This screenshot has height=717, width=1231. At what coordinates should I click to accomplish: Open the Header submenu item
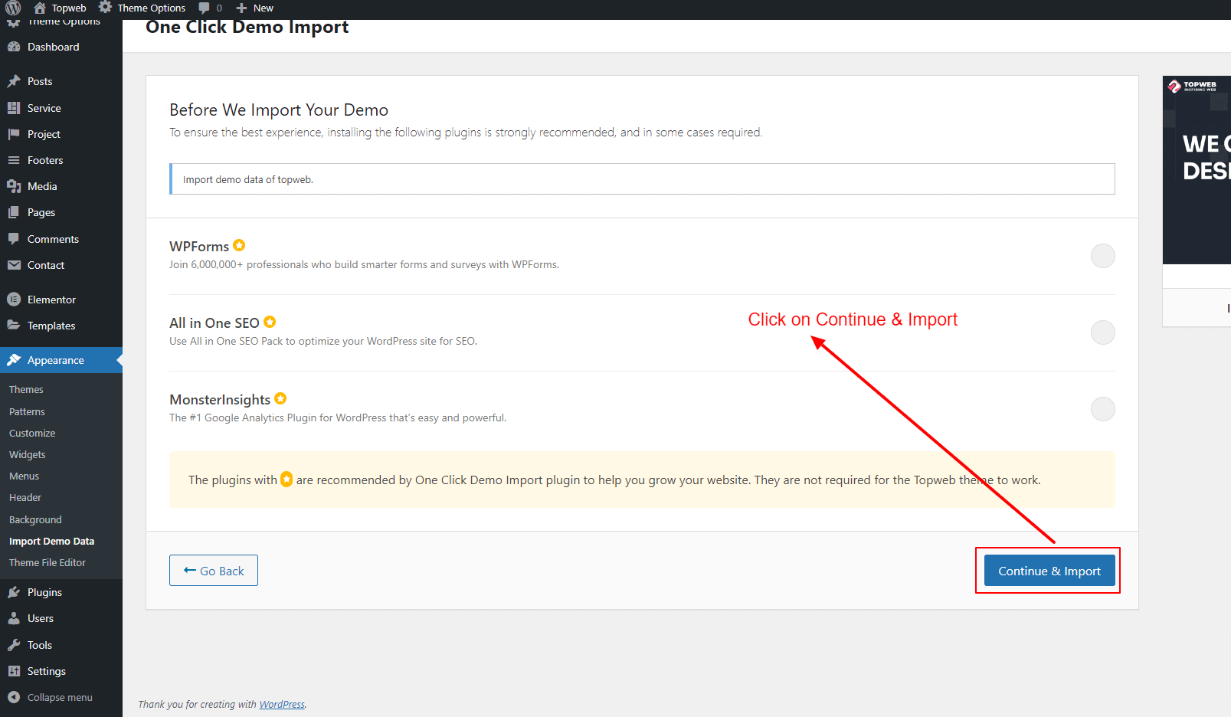pyautogui.click(x=25, y=497)
